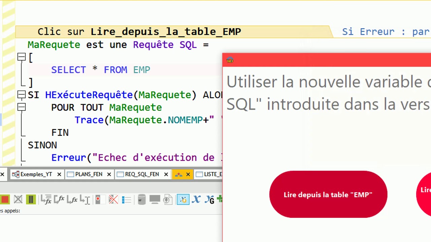Collapse the POUR TOUT MaRequete loop
Viewport: 431px width, 242px height.
point(21,107)
